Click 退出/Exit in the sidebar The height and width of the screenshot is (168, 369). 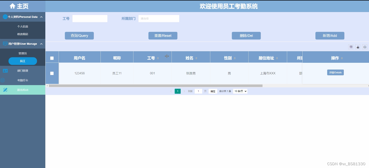[x=23, y=90]
